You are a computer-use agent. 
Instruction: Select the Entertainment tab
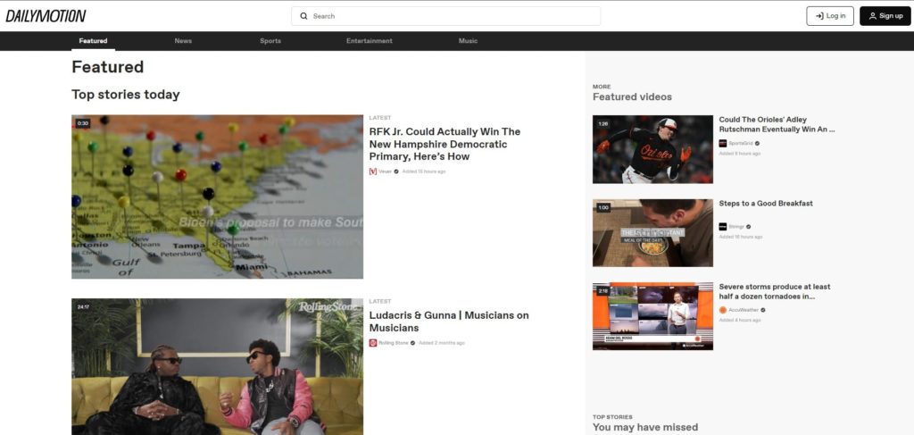[369, 41]
